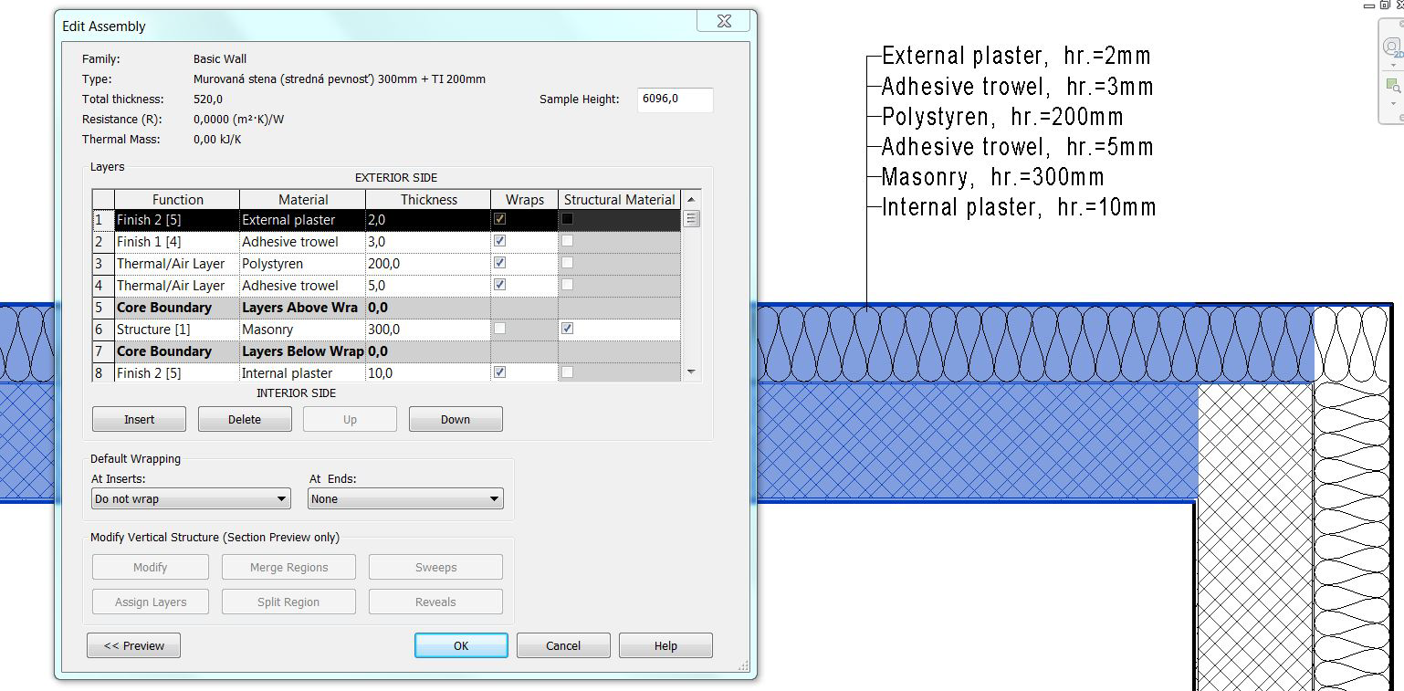Select the 2D SteeringWheel navigation tool
Screen dimensions: 1404x691
(1390, 47)
